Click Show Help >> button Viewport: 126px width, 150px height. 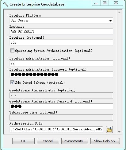pos(105,141)
